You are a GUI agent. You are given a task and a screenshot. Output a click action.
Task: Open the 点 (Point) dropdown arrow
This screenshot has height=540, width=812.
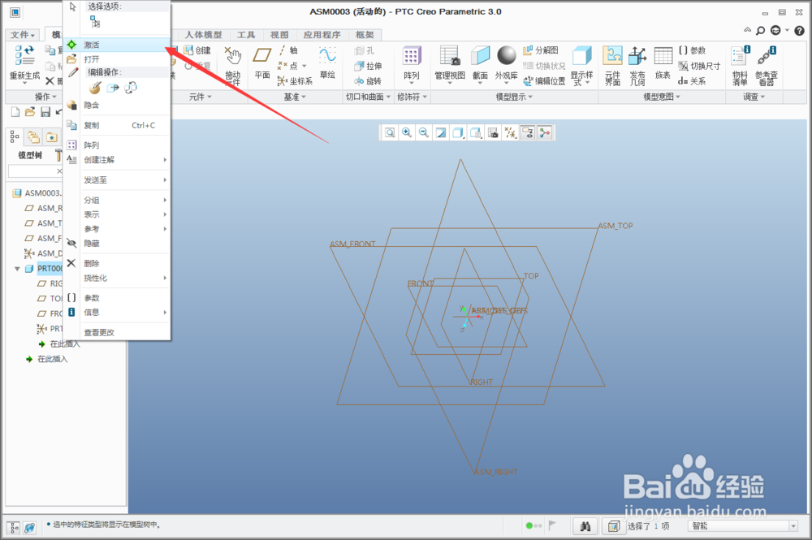point(304,66)
